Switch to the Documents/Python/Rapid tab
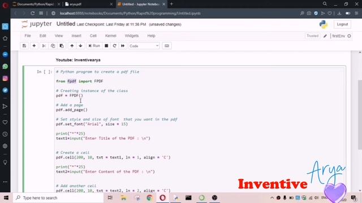 36,4
